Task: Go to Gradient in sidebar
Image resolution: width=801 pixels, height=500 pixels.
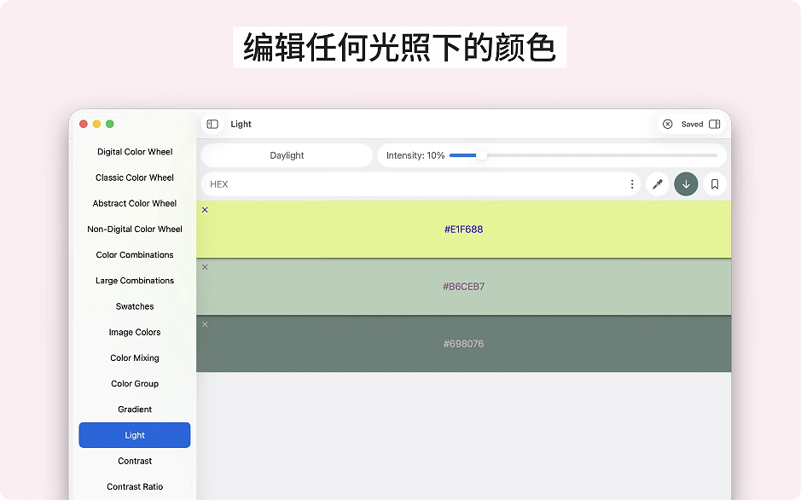Action: pyautogui.click(x=135, y=410)
